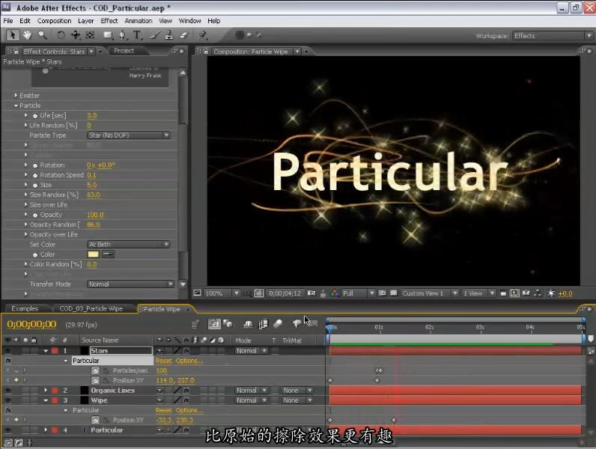Toggle stopwatch for Particles/sec property

(95, 370)
